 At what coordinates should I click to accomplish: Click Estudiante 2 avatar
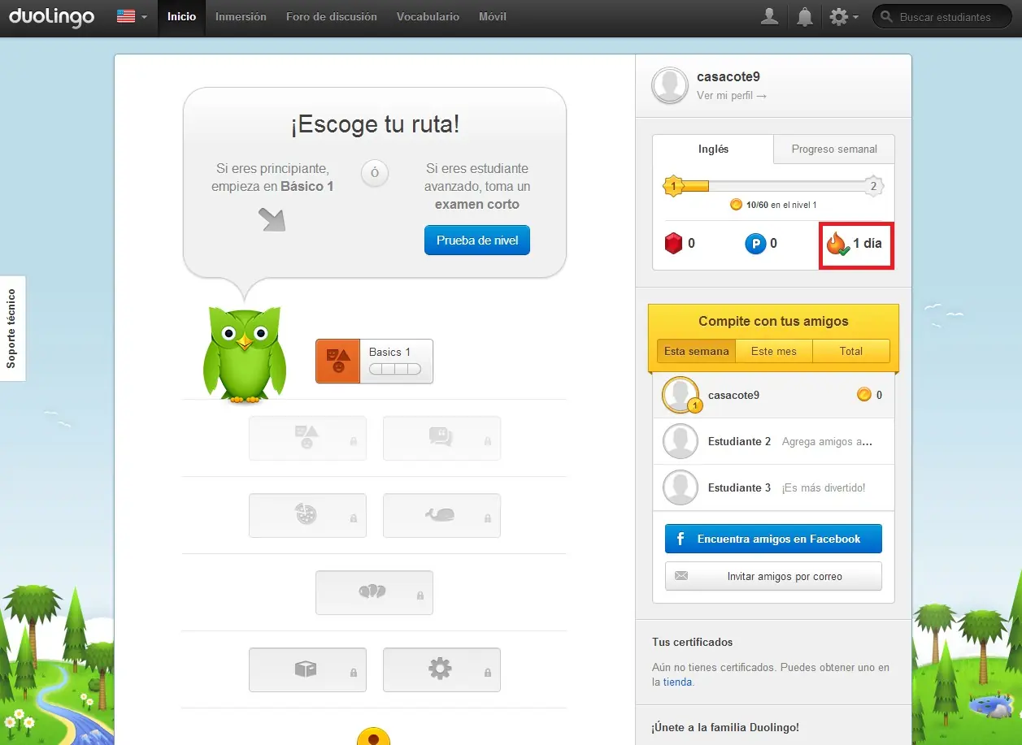point(681,441)
